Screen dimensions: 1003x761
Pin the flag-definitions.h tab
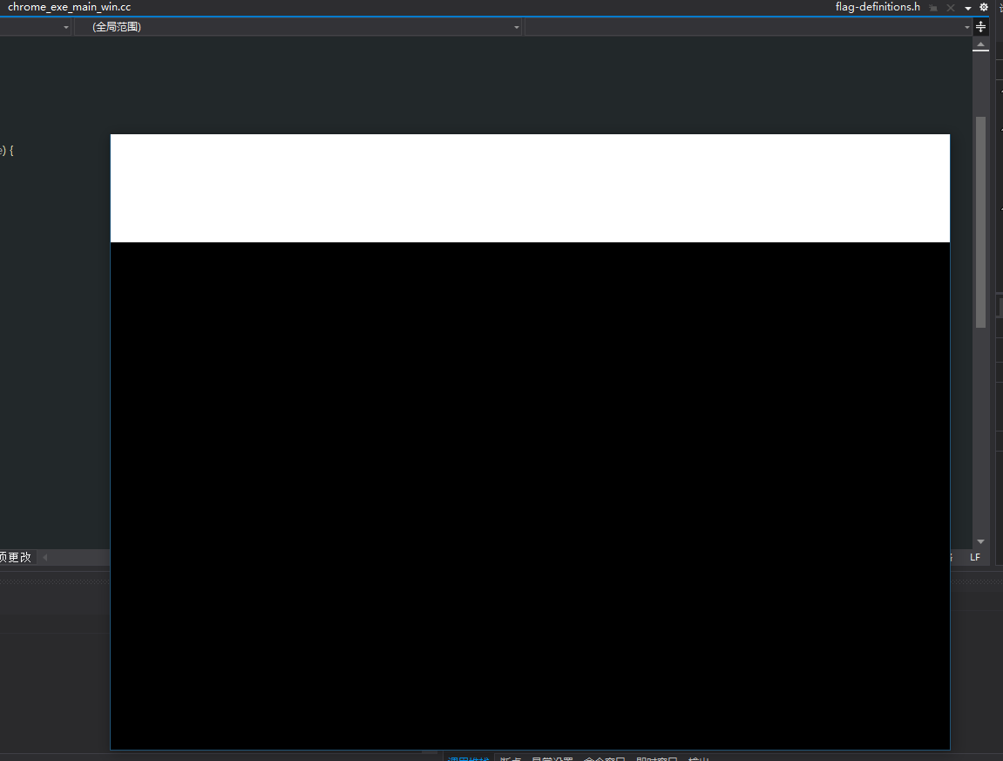(933, 8)
